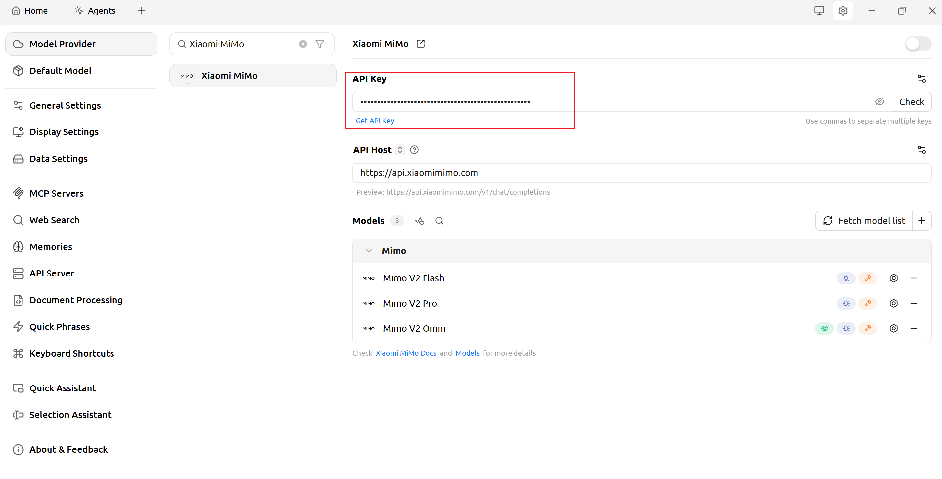Open settings for Mimo V2 Flash
Screen dimensions: 942x479
893,278
